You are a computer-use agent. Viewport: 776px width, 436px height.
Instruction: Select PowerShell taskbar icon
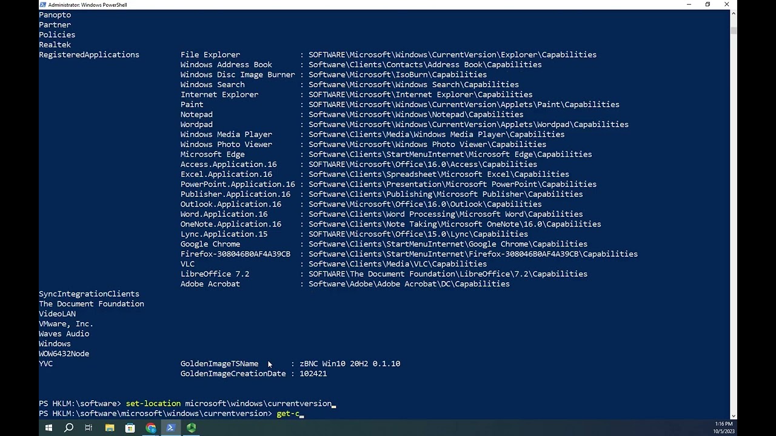point(170,428)
